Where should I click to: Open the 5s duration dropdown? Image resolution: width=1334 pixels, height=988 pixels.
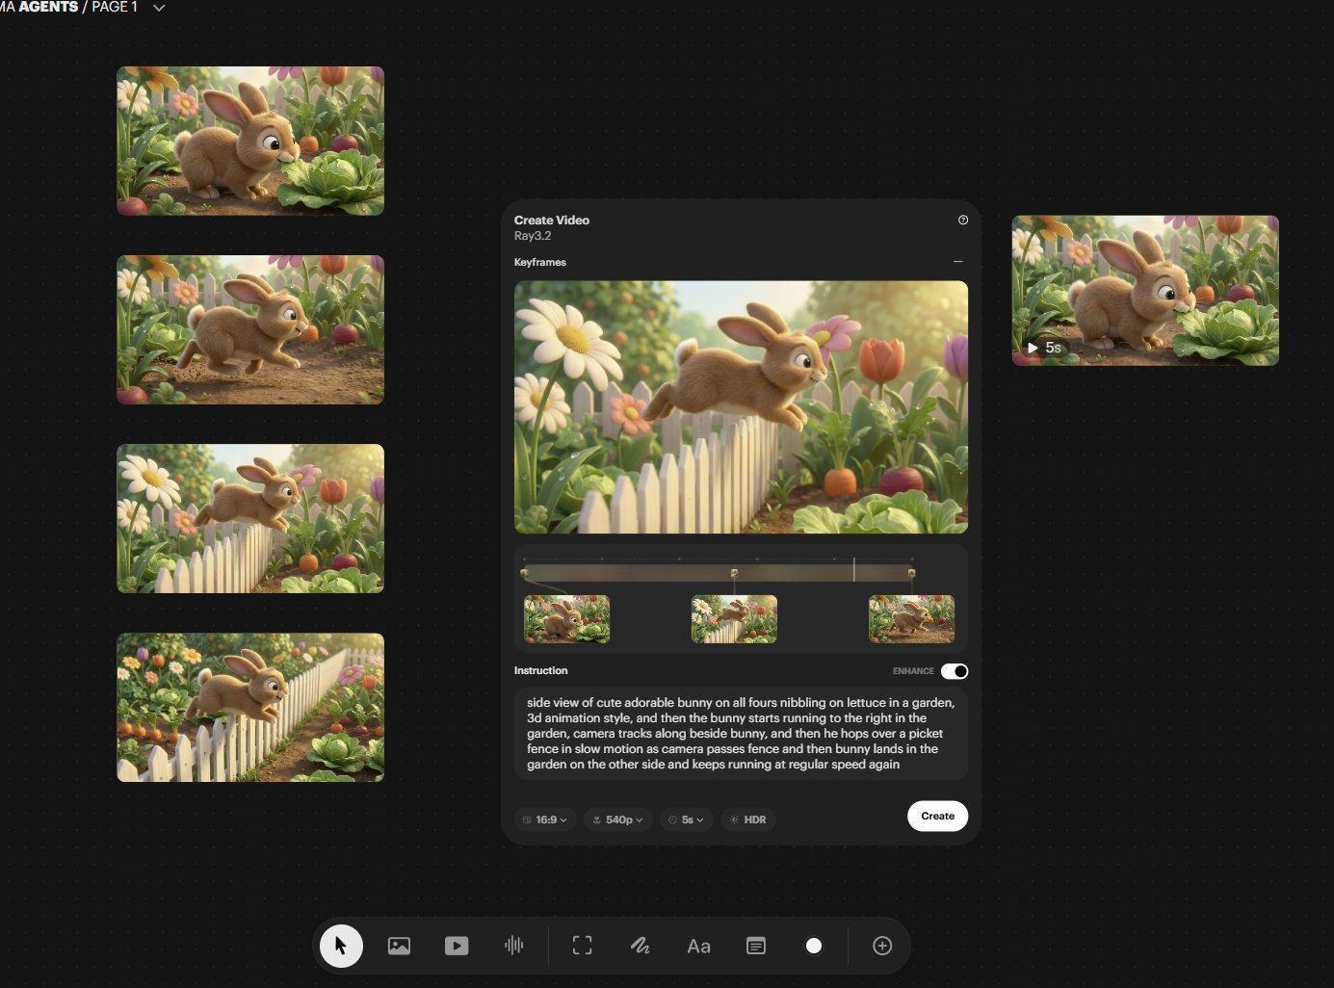(687, 819)
